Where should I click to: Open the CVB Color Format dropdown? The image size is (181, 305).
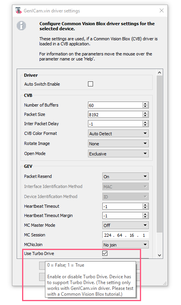[x=118, y=133]
